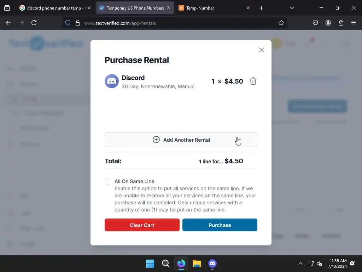Image resolution: width=362 pixels, height=272 pixels.
Task: Open File Explorer from the taskbar
Action: click(x=197, y=263)
